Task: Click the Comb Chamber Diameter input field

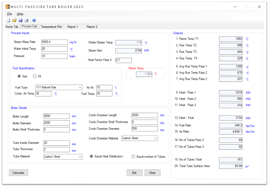Action: tap(145, 129)
